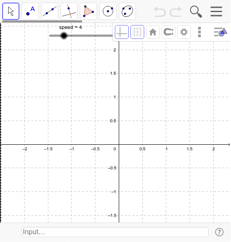Open graphics view settings gear
This screenshot has width=231, height=242.
184,32
